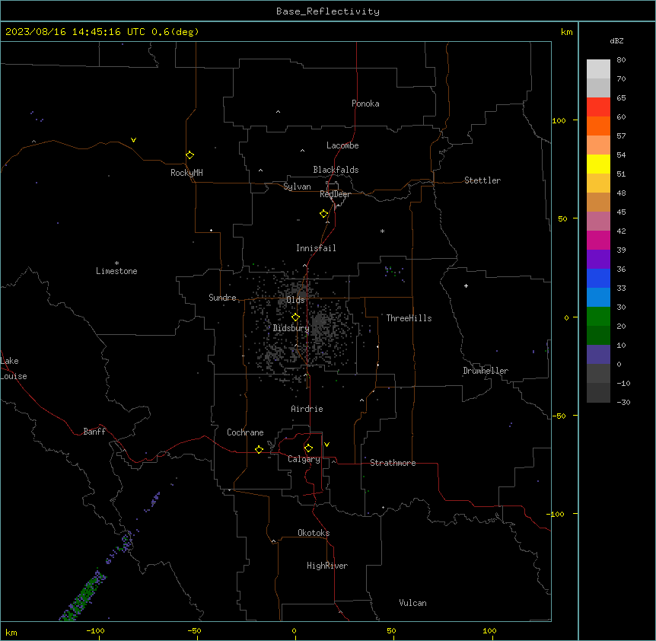Click the Airdrie label
This screenshot has height=641, width=656.
pyautogui.click(x=307, y=409)
